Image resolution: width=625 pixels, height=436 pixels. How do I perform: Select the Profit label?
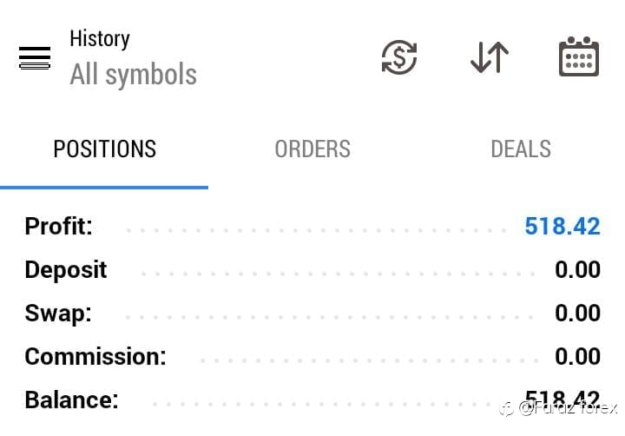point(58,227)
